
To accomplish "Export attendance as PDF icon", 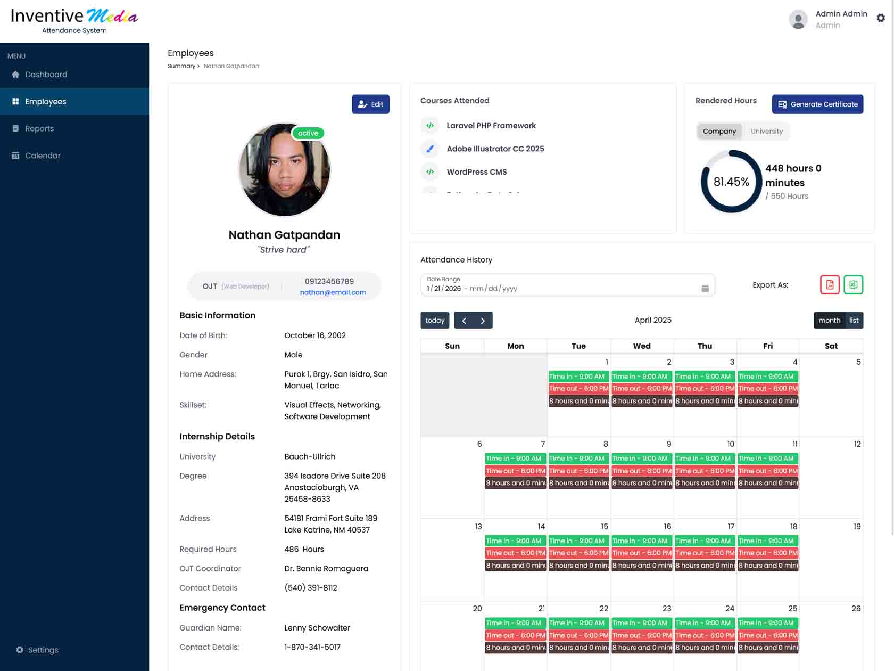I will [x=830, y=285].
